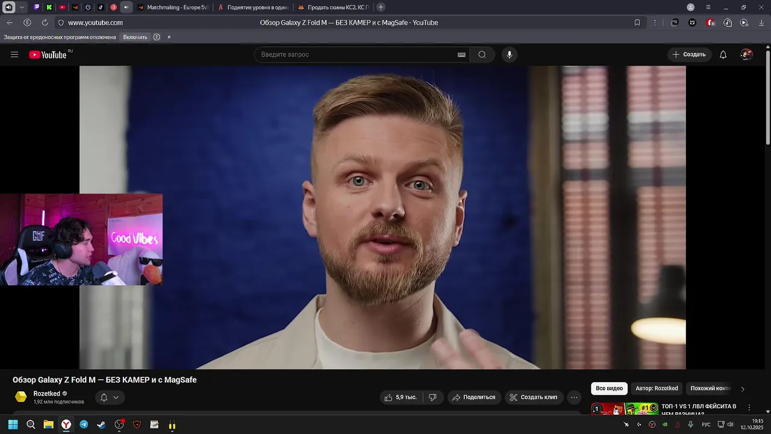This screenshot has width=771, height=434.
Task: Start voice search with microphone icon
Action: (510, 54)
